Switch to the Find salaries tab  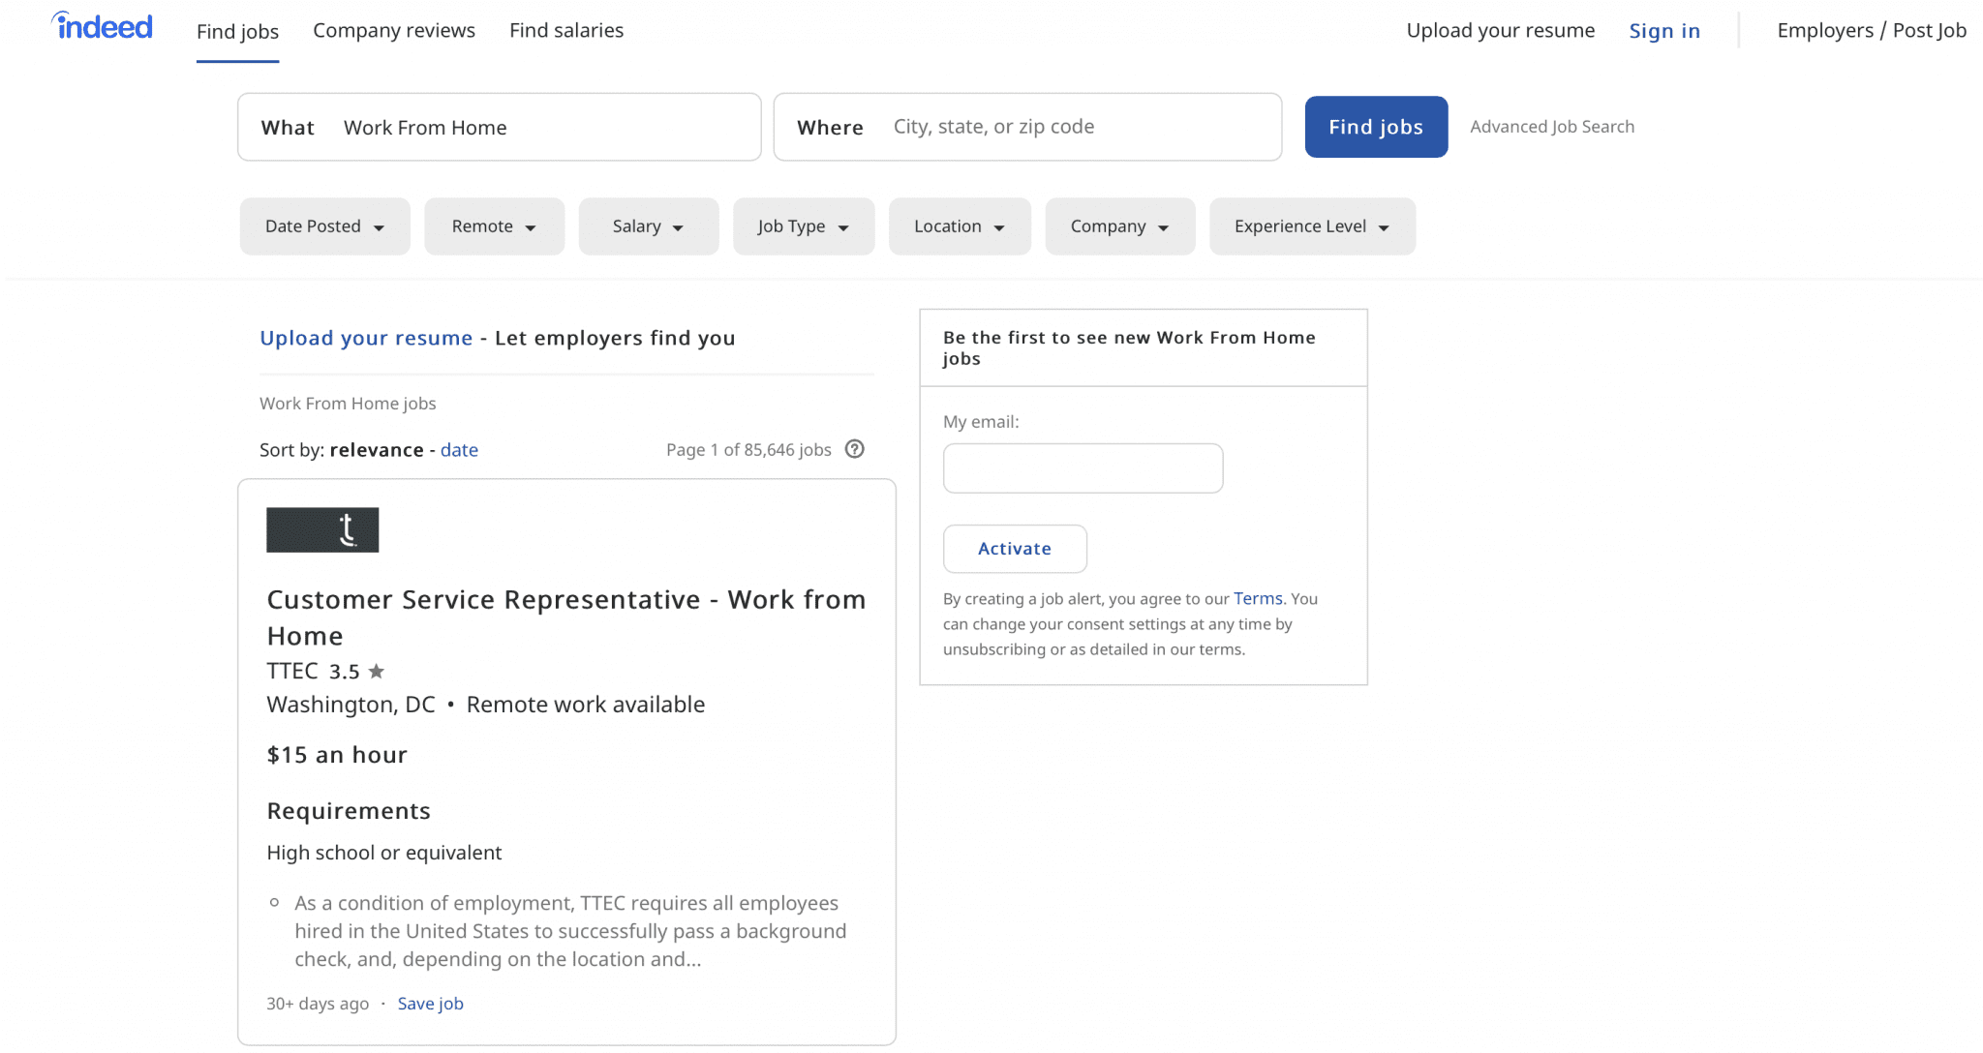(x=566, y=30)
